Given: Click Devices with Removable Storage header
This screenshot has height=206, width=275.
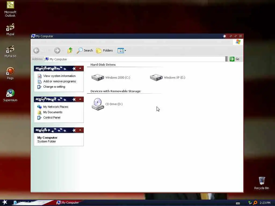Looking at the screenshot, I should 115,91.
